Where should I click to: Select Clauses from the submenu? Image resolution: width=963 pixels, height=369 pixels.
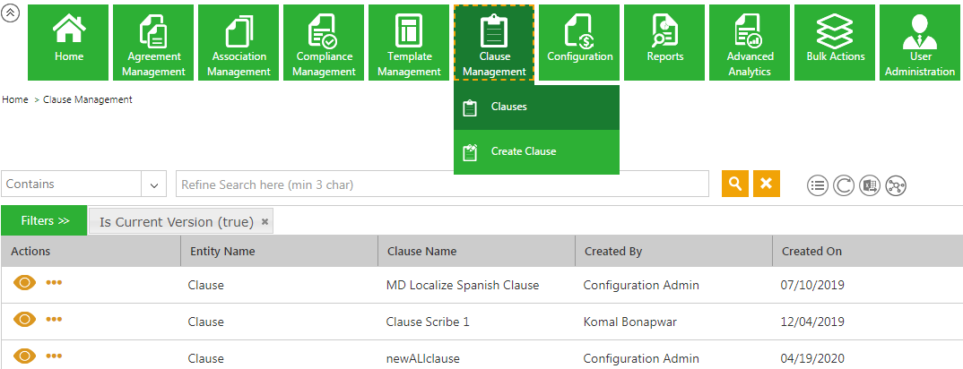508,107
